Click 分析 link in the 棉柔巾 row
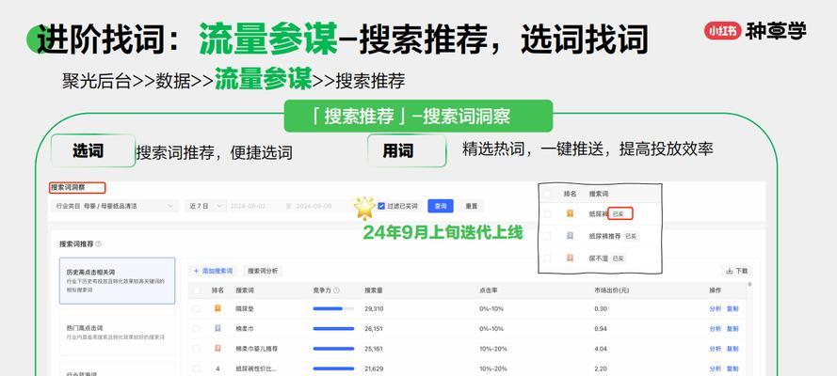837x376 pixels. click(x=716, y=329)
